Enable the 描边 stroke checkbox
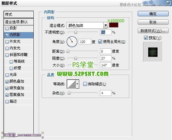This screenshot has height=140, width=172. tap(7, 102)
